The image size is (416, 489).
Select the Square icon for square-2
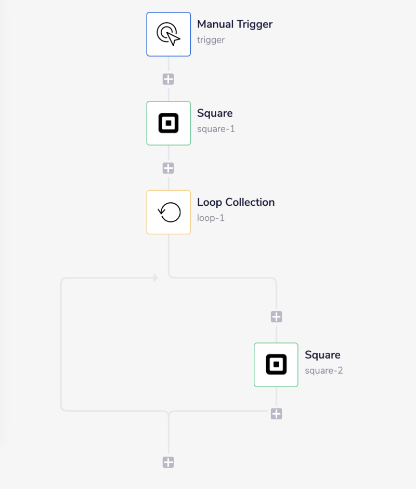276,365
